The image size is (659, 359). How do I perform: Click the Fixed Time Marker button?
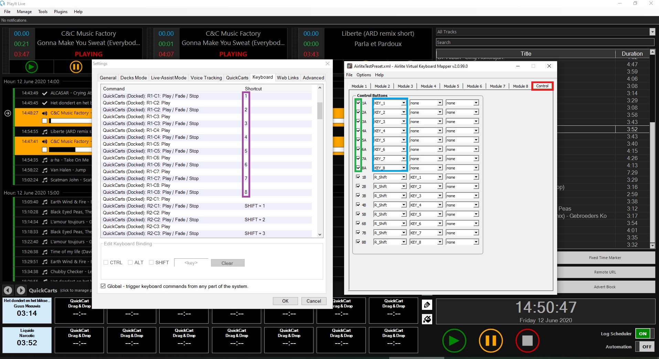point(605,258)
